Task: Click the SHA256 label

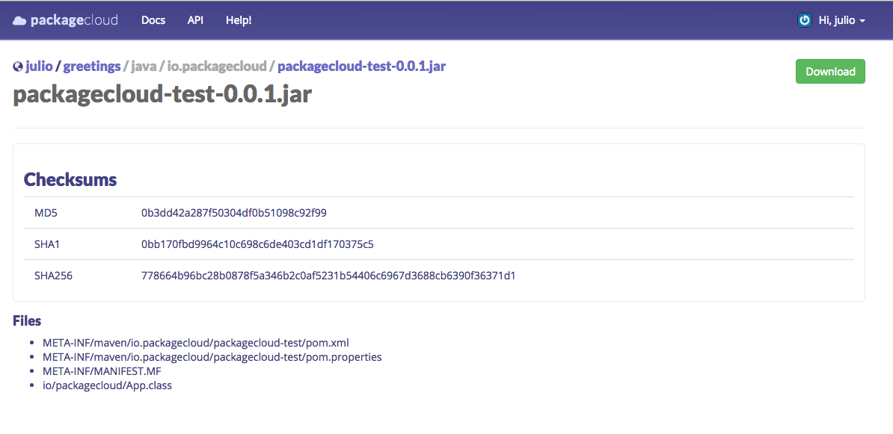Action: click(x=54, y=276)
